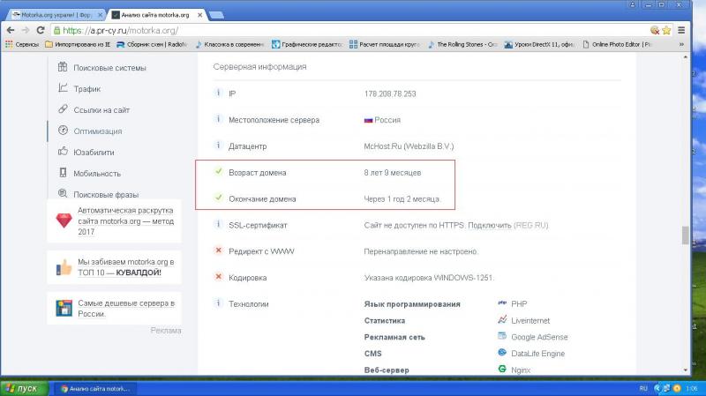This screenshot has height=396, width=706.
Task: Go to Ссылки на сайт section
Action: click(x=101, y=109)
